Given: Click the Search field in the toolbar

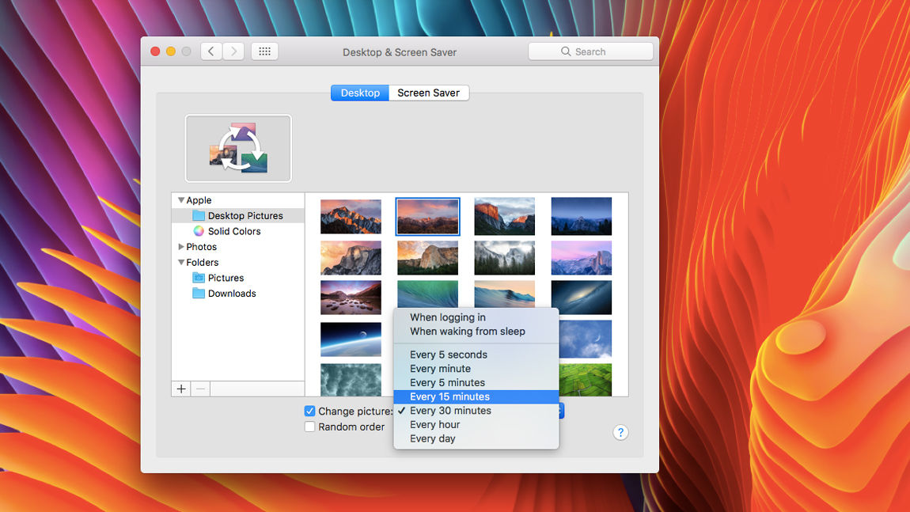Looking at the screenshot, I should point(590,51).
